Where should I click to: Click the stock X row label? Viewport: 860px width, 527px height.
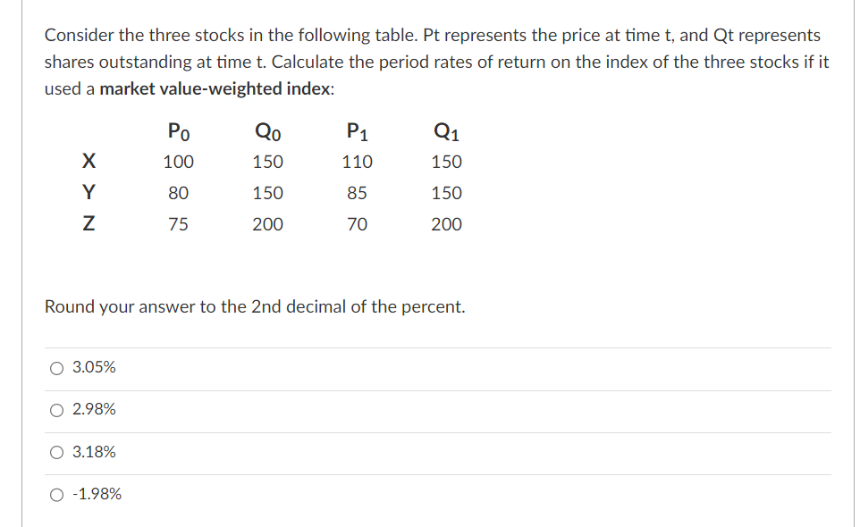88,162
